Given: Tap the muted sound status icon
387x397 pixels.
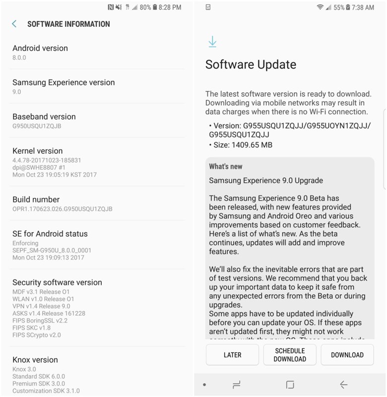Looking at the screenshot, I should click(119, 7).
